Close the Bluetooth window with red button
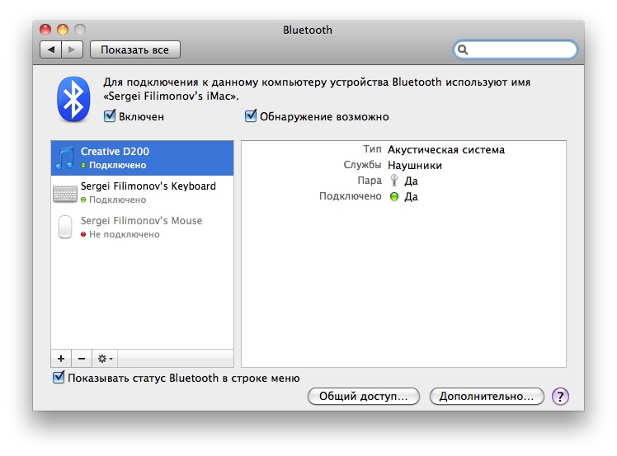 (x=45, y=30)
